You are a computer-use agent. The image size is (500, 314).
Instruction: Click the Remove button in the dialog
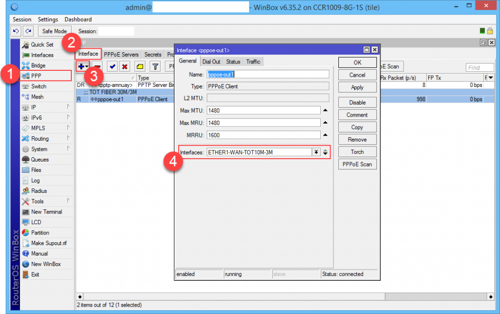point(357,140)
